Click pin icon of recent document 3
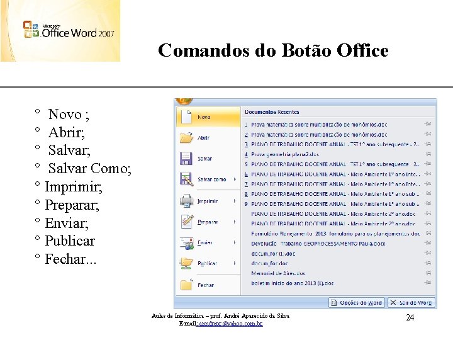The width and height of the screenshot is (453, 340). (x=428, y=144)
